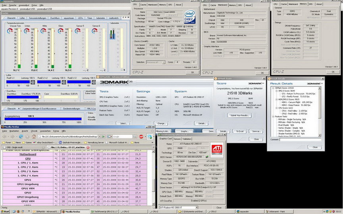
Task: Click the sensor 5 gauge in aquasuite
Action: tap(78, 31)
